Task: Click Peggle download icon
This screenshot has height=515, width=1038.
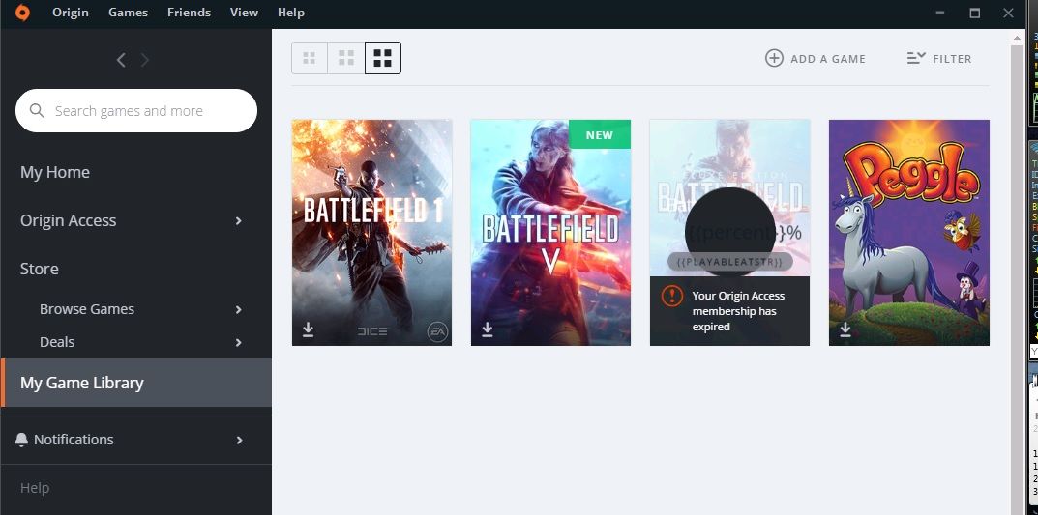Action: pyautogui.click(x=845, y=329)
